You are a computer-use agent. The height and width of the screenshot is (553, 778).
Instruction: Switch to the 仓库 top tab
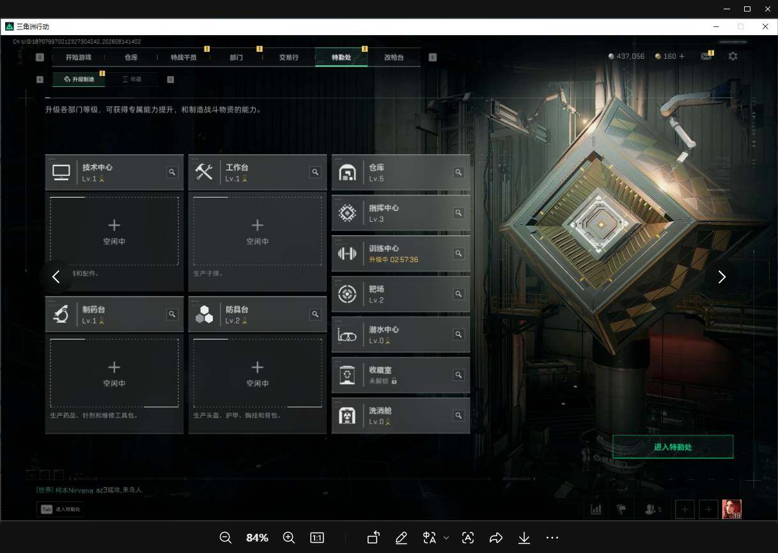pyautogui.click(x=131, y=57)
